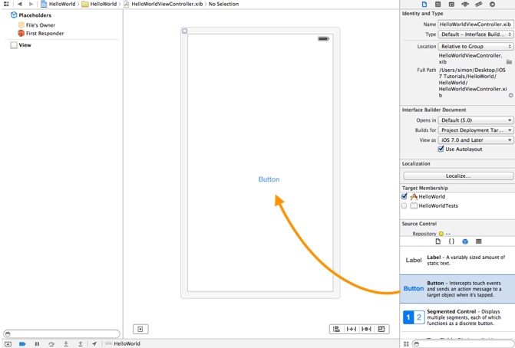Uncheck HelloWorld target membership
The height and width of the screenshot is (348, 515).
coord(404,197)
